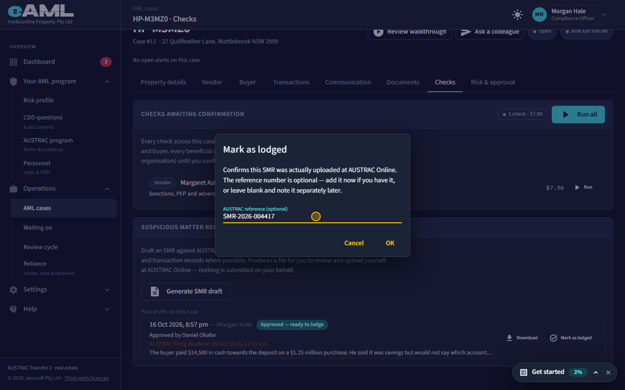Toggle the light/dark theme sun icon
Screen dimensions: 625x390
518,15
